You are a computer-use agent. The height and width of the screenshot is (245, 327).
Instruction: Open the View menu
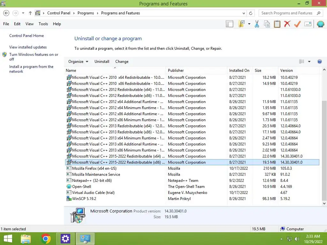click(29, 24)
